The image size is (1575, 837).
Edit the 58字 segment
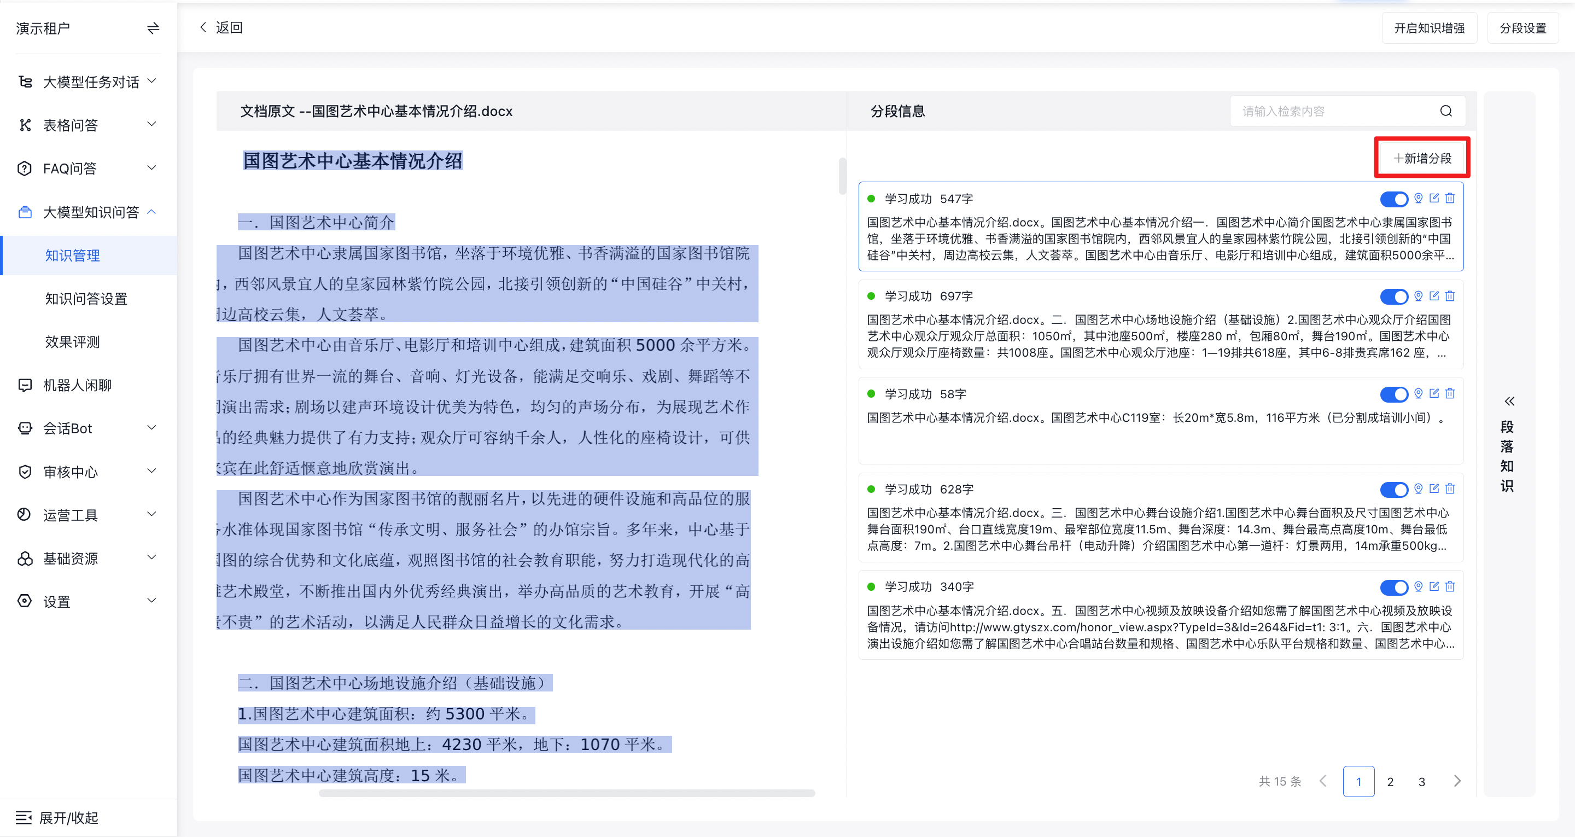click(x=1434, y=393)
